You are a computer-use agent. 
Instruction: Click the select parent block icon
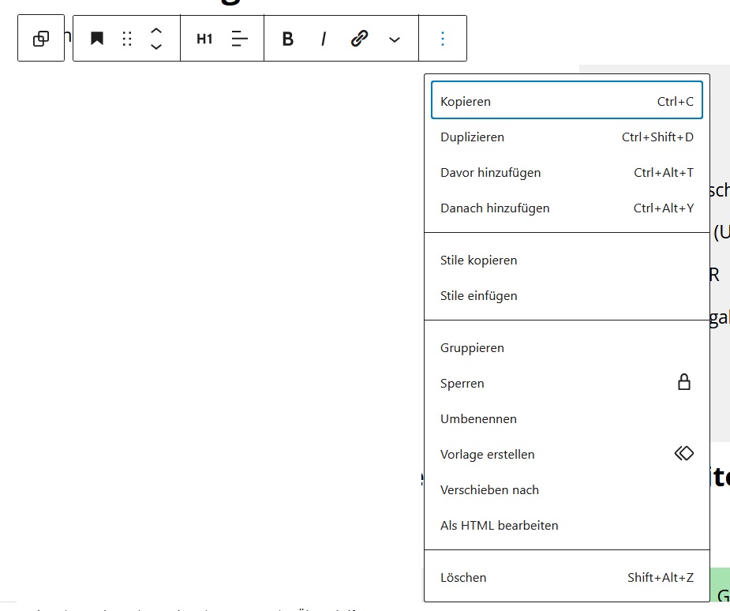41,39
